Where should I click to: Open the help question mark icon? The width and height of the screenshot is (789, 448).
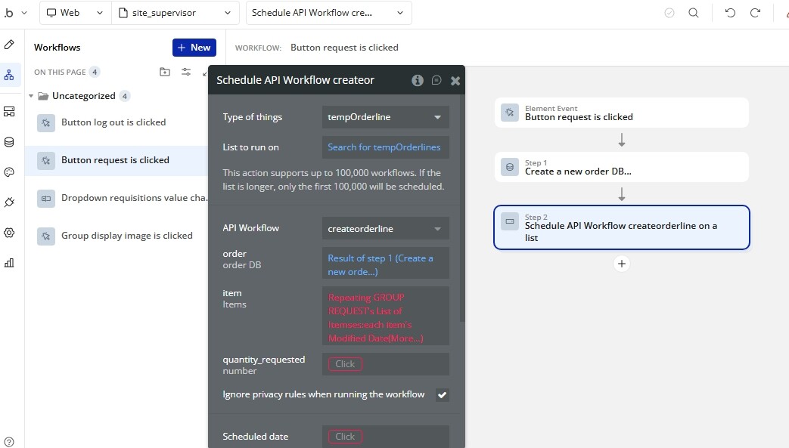9,442
